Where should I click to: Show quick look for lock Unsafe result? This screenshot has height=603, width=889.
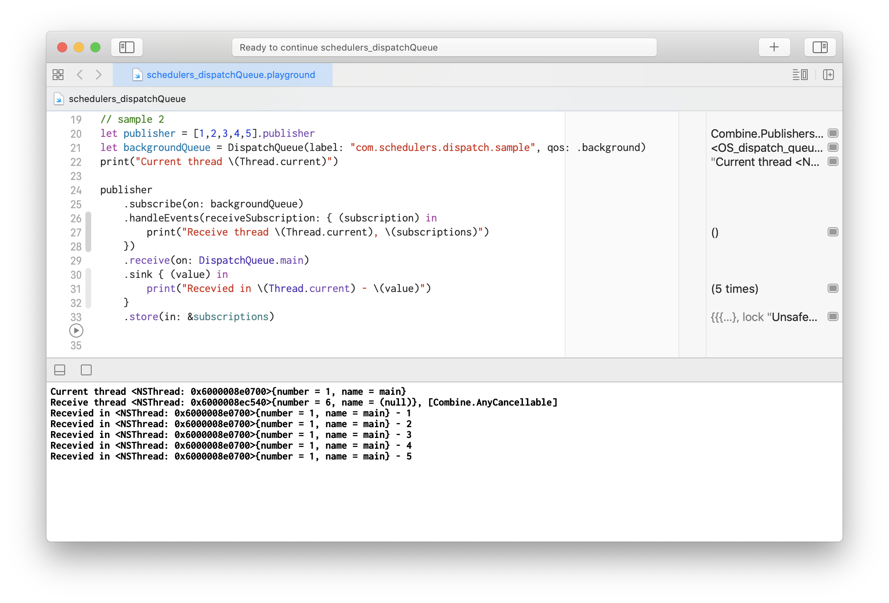(x=833, y=316)
